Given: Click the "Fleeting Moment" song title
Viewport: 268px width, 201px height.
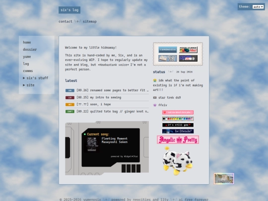Looking at the screenshot, I should pyautogui.click(x=114, y=138).
